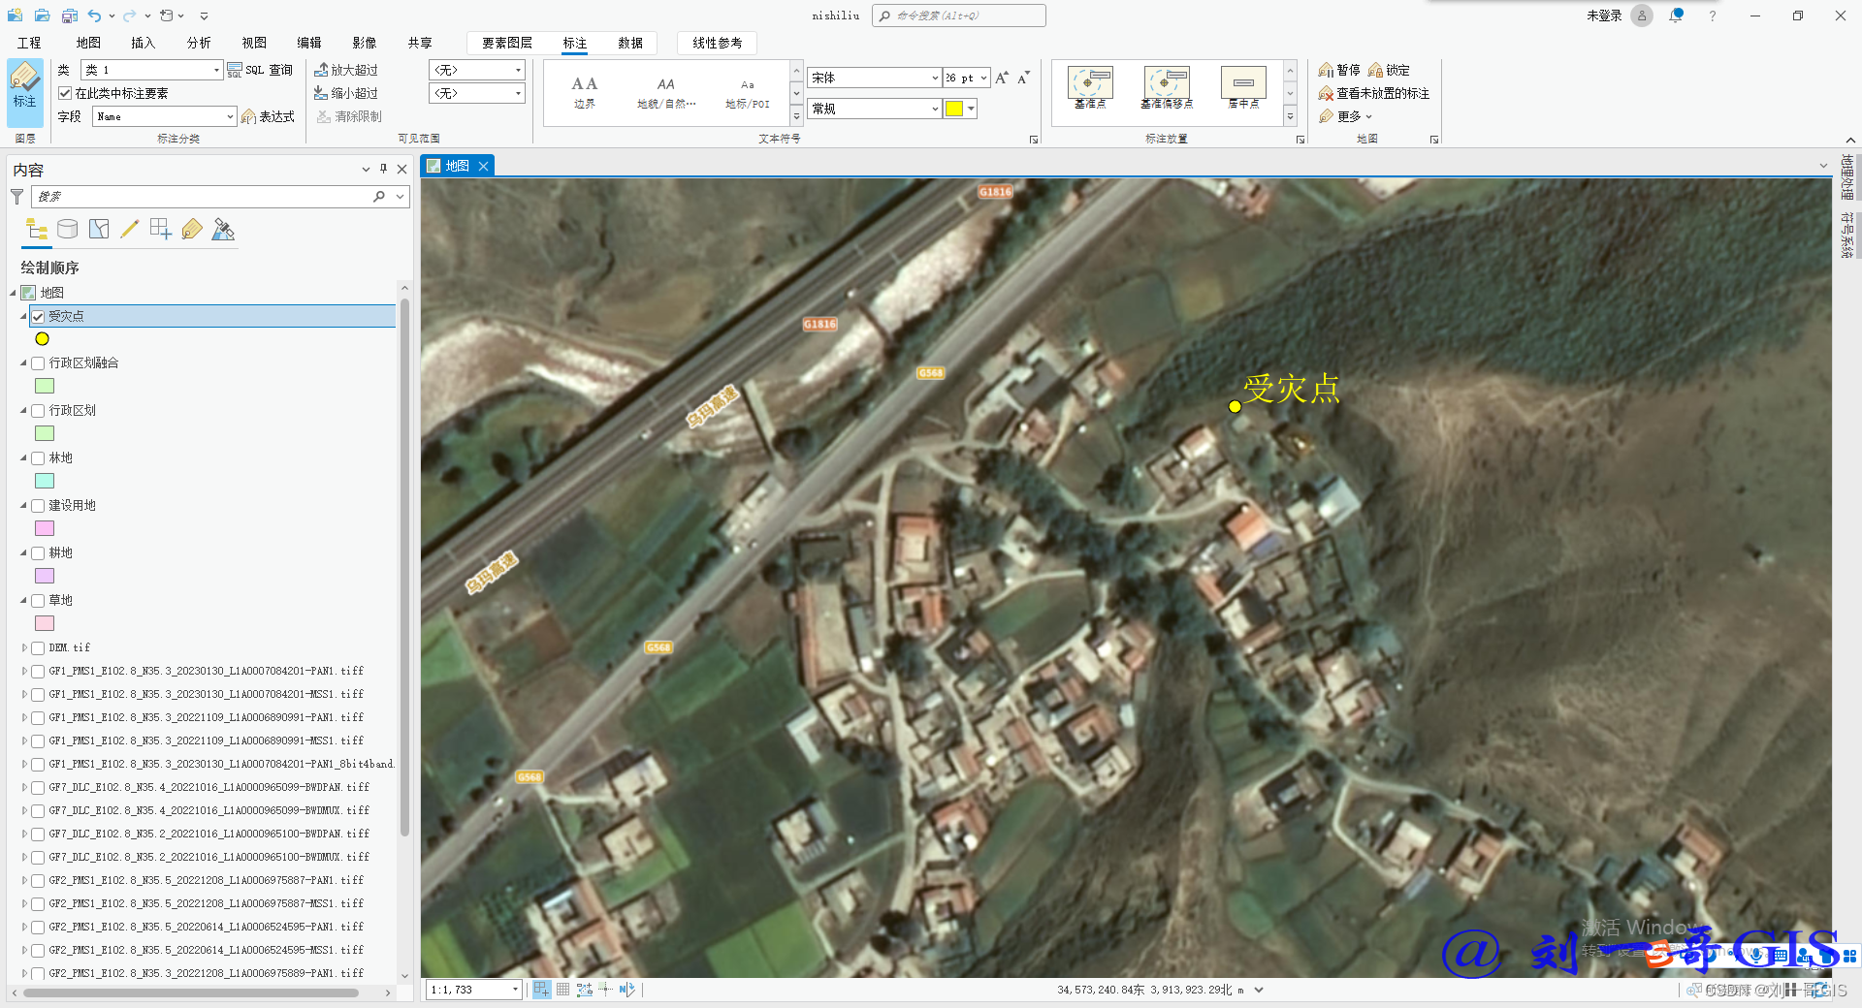Image resolution: width=1862 pixels, height=1008 pixels.
Task: Select the 地标/POI text symbol style
Action: [x=747, y=92]
